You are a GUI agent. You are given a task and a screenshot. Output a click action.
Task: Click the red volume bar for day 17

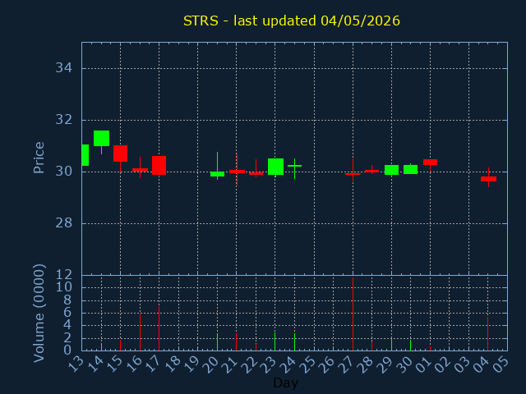click(159, 328)
